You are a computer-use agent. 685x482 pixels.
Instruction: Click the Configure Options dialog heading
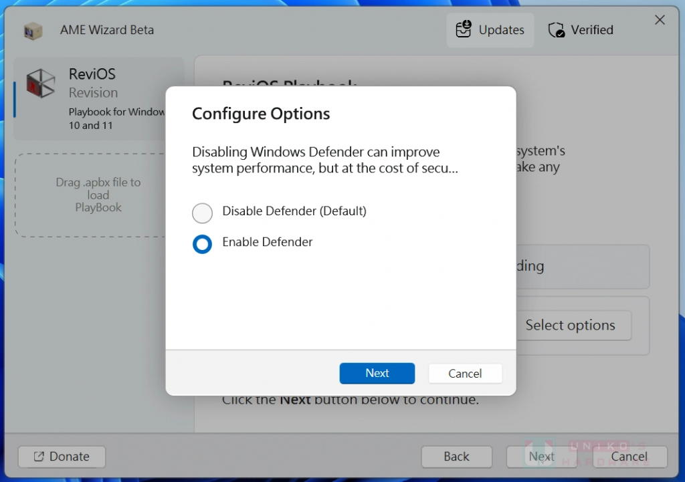click(261, 114)
